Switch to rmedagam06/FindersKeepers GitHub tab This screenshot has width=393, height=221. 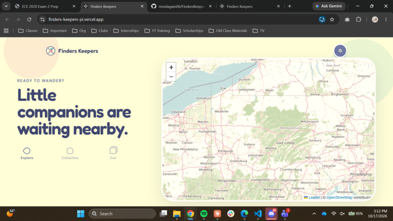coord(181,6)
